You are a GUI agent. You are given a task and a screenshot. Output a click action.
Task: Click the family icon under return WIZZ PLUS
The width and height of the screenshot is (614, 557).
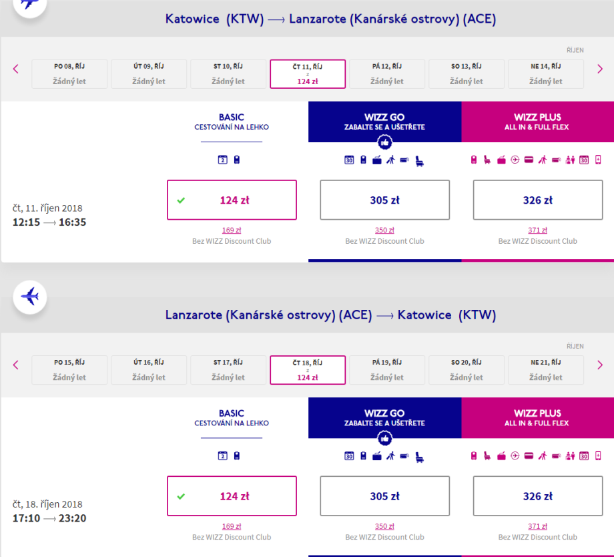[x=570, y=456]
